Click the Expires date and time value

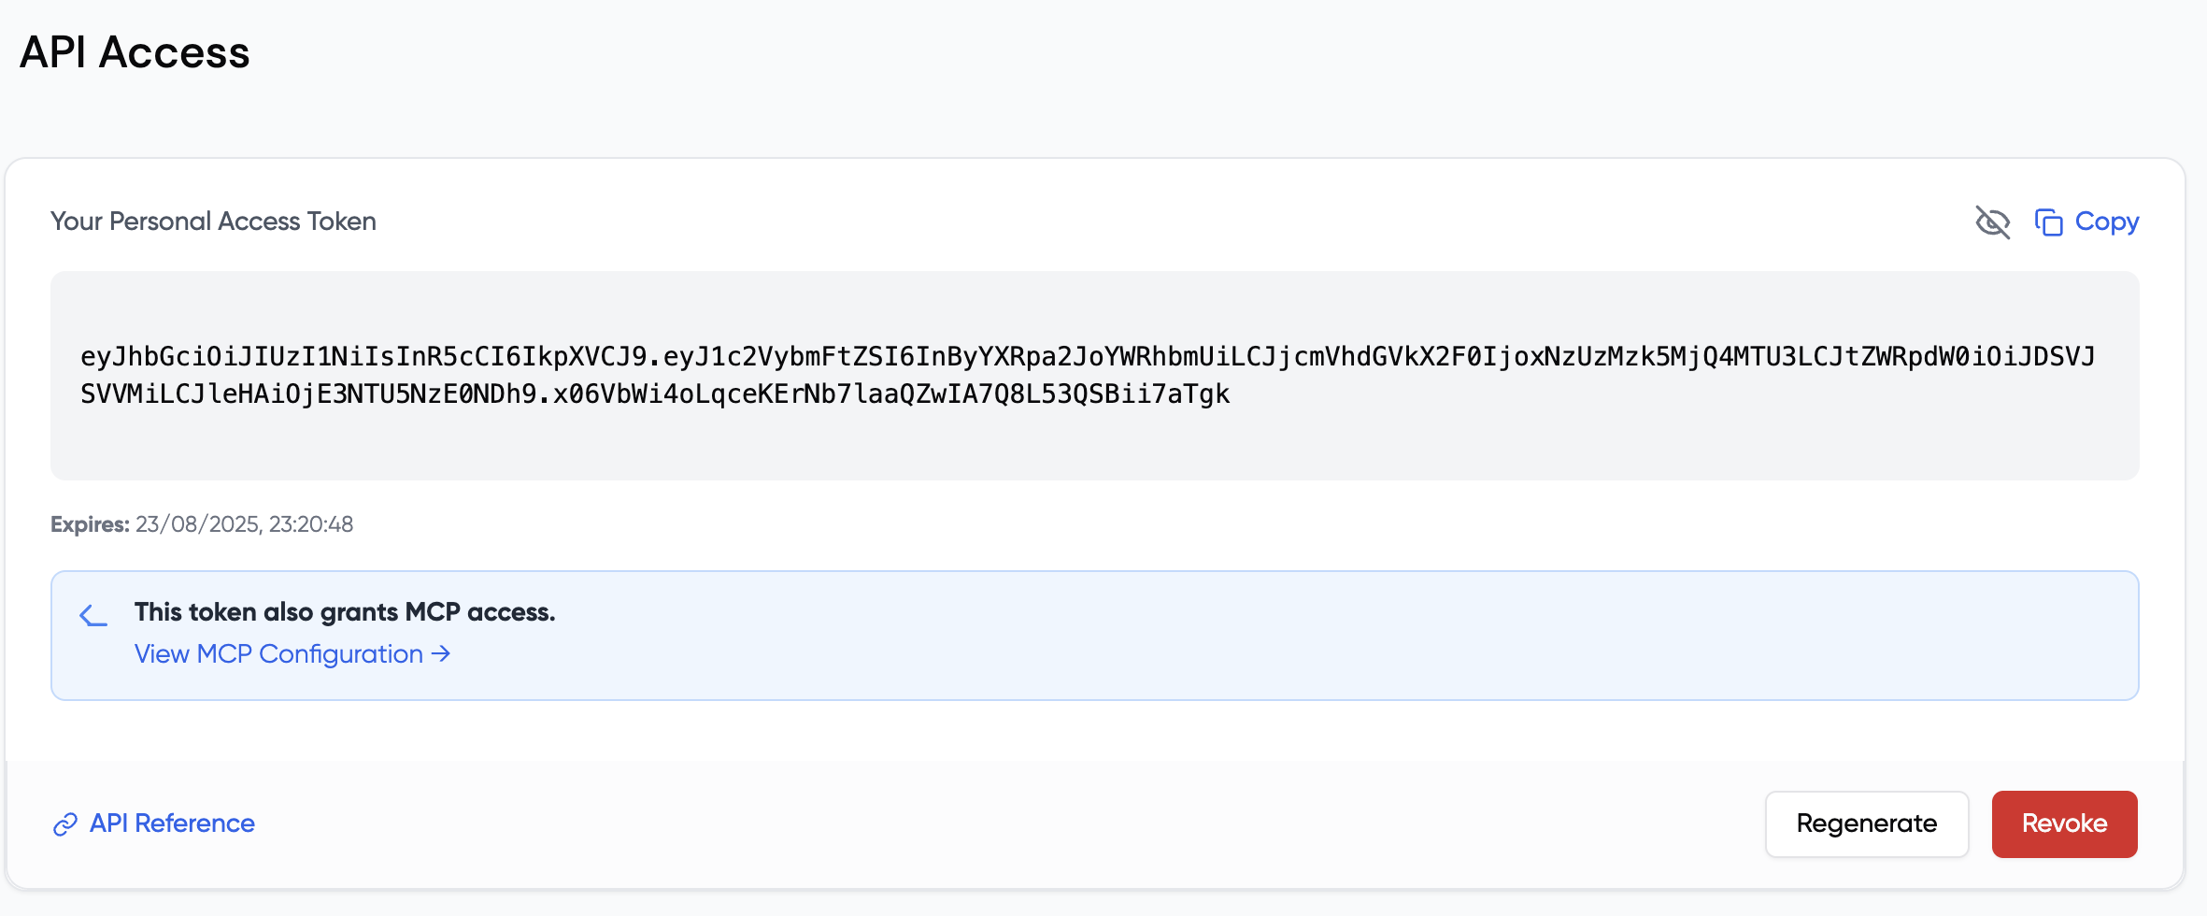(x=245, y=524)
